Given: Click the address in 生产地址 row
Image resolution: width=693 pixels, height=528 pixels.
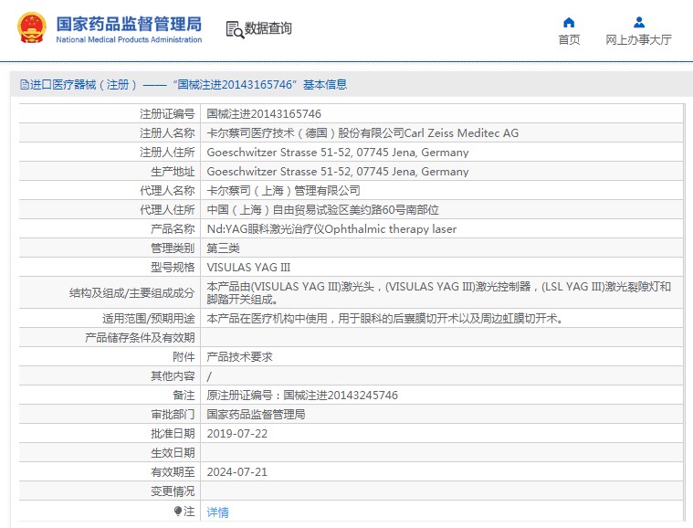Looking at the screenshot, I should click(x=338, y=171).
